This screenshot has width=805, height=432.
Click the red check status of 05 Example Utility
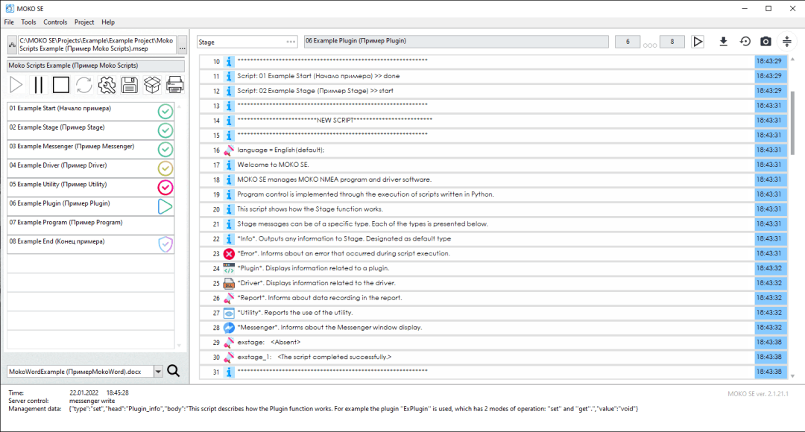pyautogui.click(x=165, y=187)
